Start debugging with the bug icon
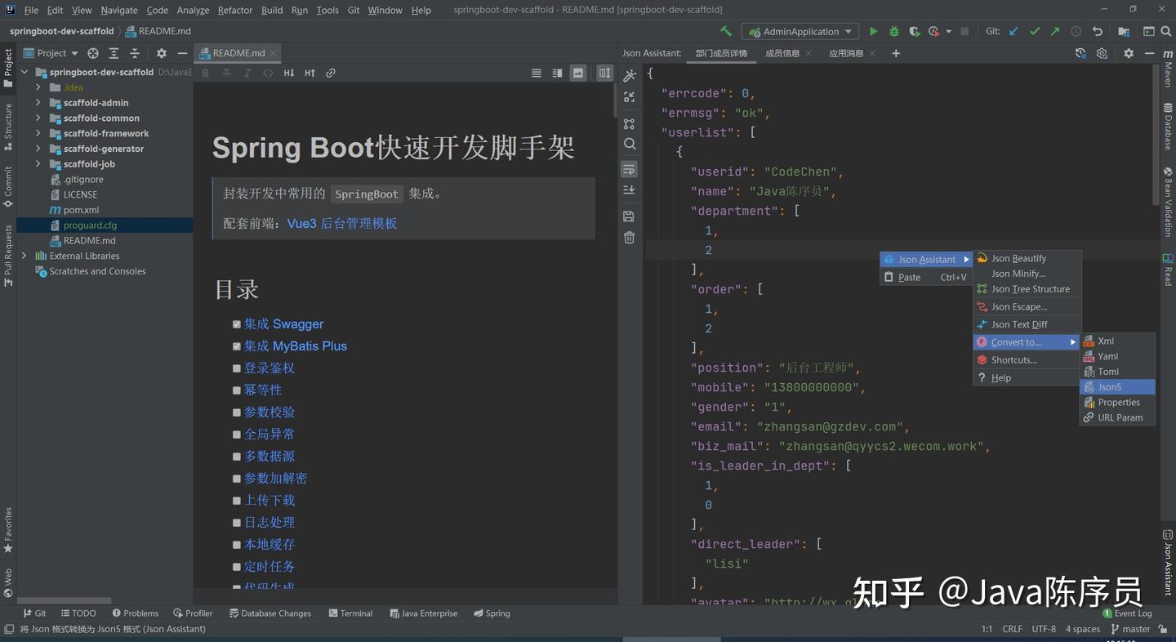The height and width of the screenshot is (642, 1176). point(893,30)
